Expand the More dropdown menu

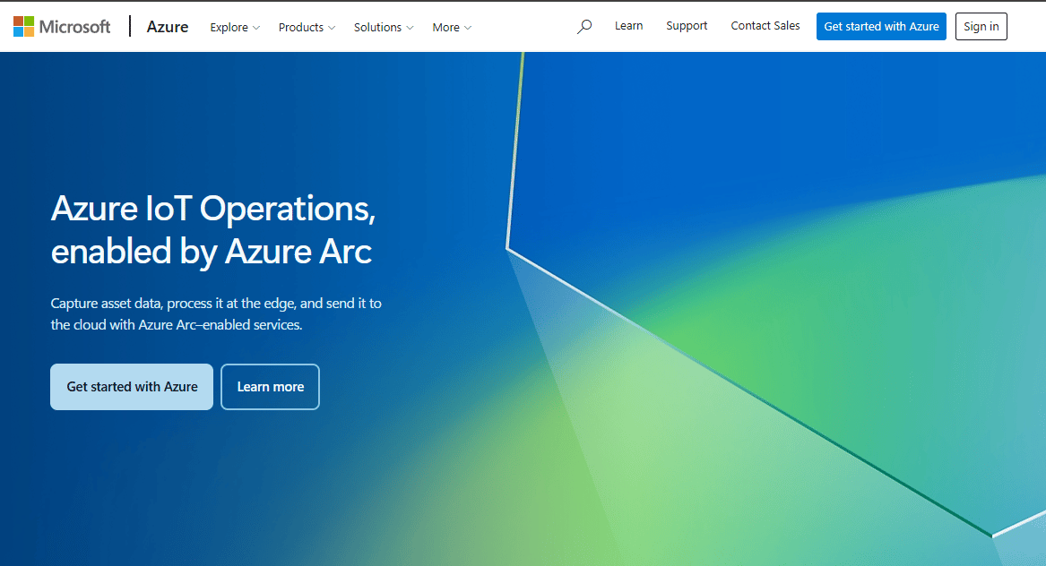(x=452, y=28)
